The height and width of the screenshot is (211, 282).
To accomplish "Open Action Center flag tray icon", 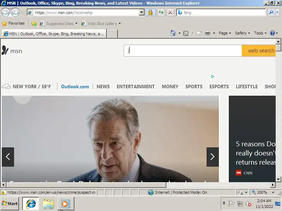I will pos(231,204).
